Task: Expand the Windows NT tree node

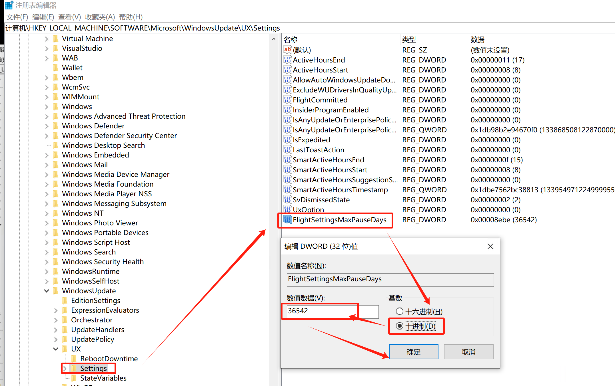Action: (47, 213)
